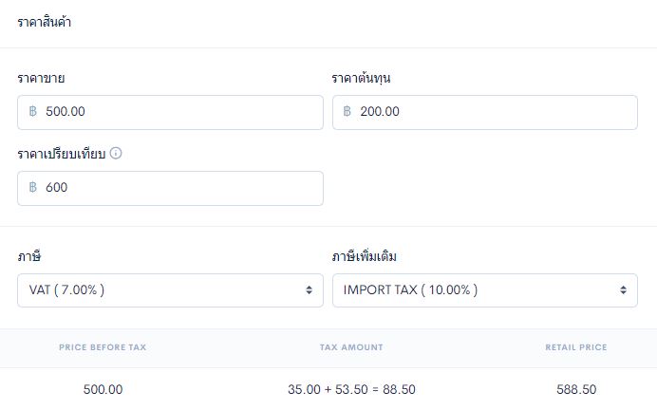Click the baht symbol in the 600 field
The image size is (657, 410).
32,187
